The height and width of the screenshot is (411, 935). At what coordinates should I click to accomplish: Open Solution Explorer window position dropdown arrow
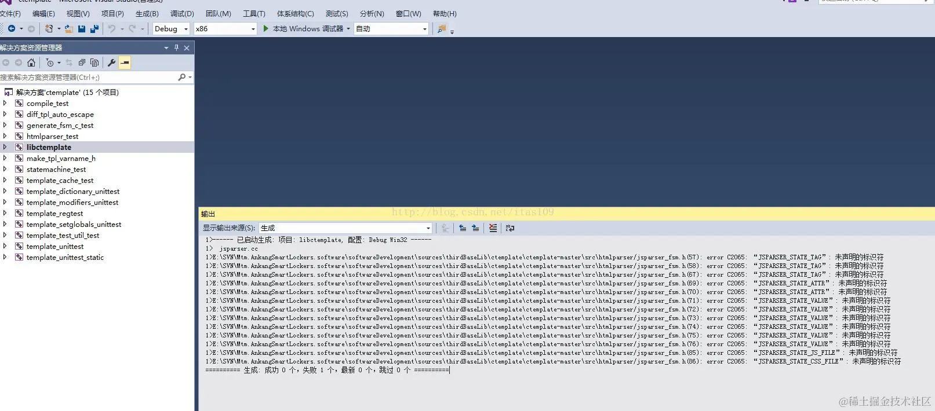click(166, 47)
